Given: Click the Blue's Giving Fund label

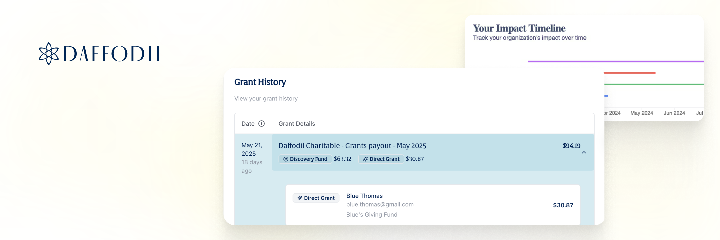Looking at the screenshot, I should [372, 215].
